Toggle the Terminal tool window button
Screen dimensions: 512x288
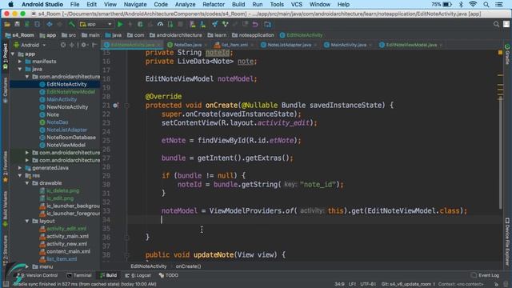click(78, 275)
